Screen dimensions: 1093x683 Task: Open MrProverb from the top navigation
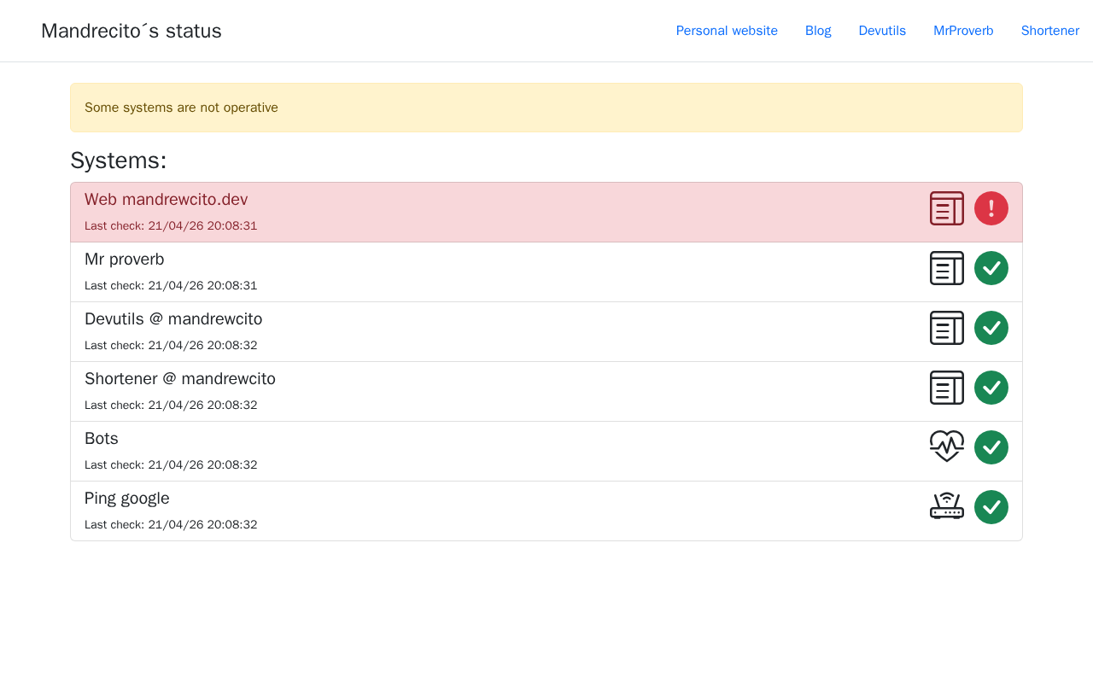pos(963,31)
